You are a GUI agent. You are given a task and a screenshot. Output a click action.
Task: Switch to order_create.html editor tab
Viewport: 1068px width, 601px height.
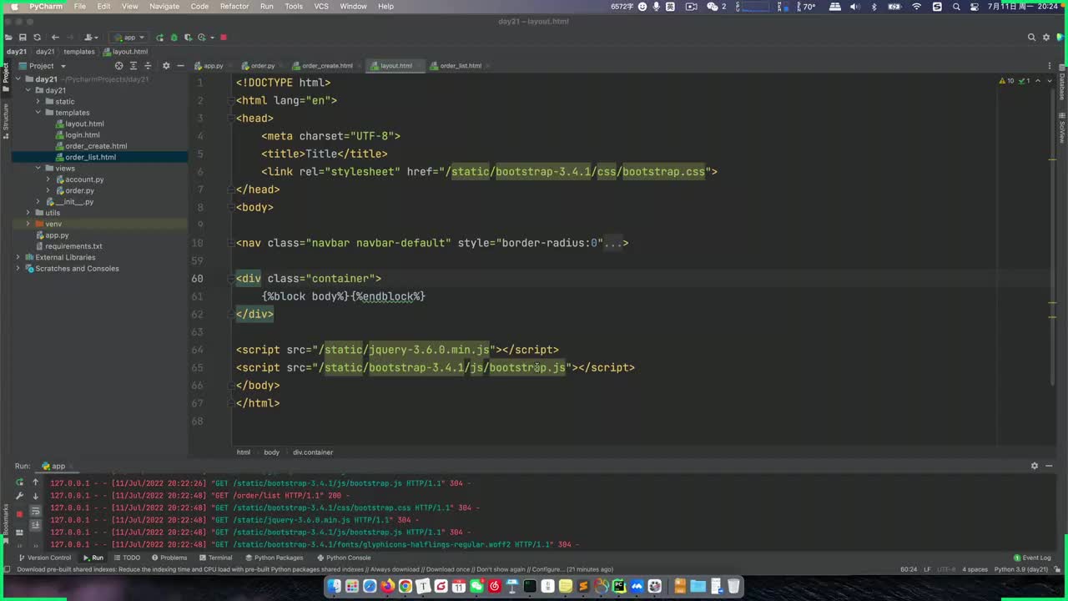point(326,66)
